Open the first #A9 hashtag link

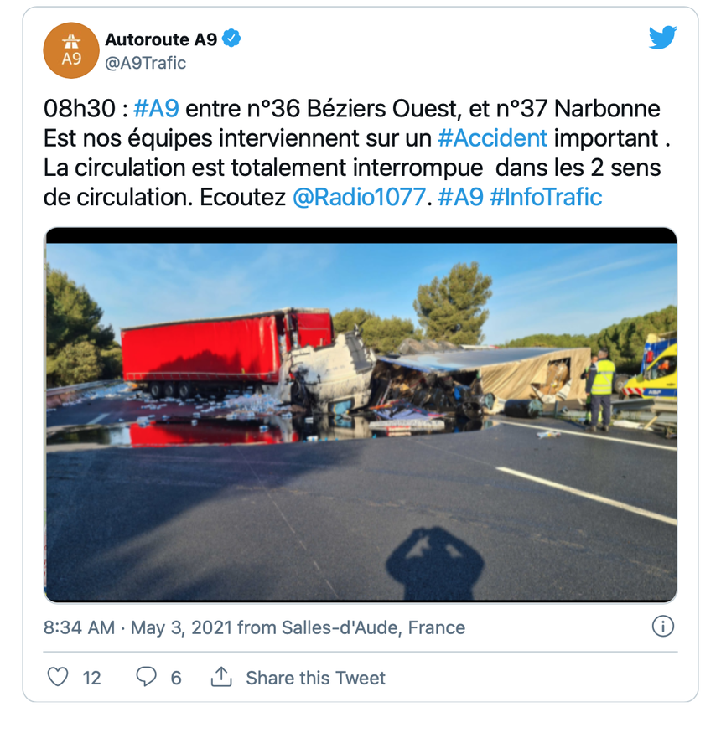[x=156, y=109]
